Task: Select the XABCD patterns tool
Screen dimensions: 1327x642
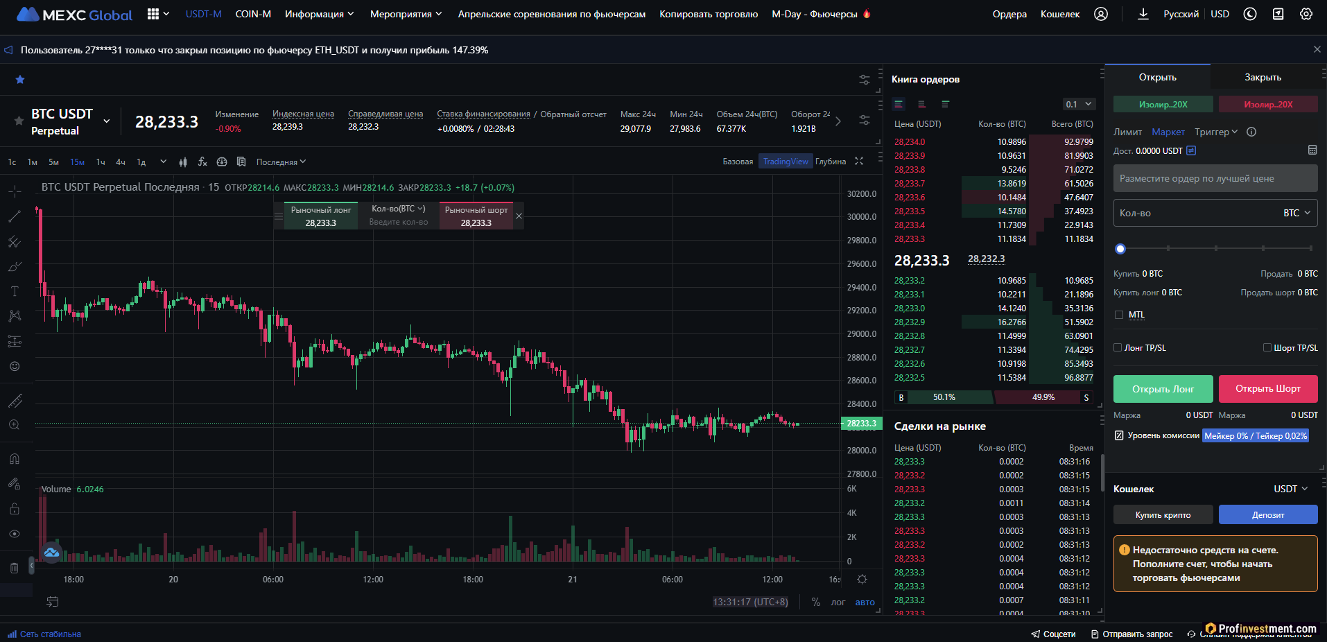Action: click(x=15, y=316)
